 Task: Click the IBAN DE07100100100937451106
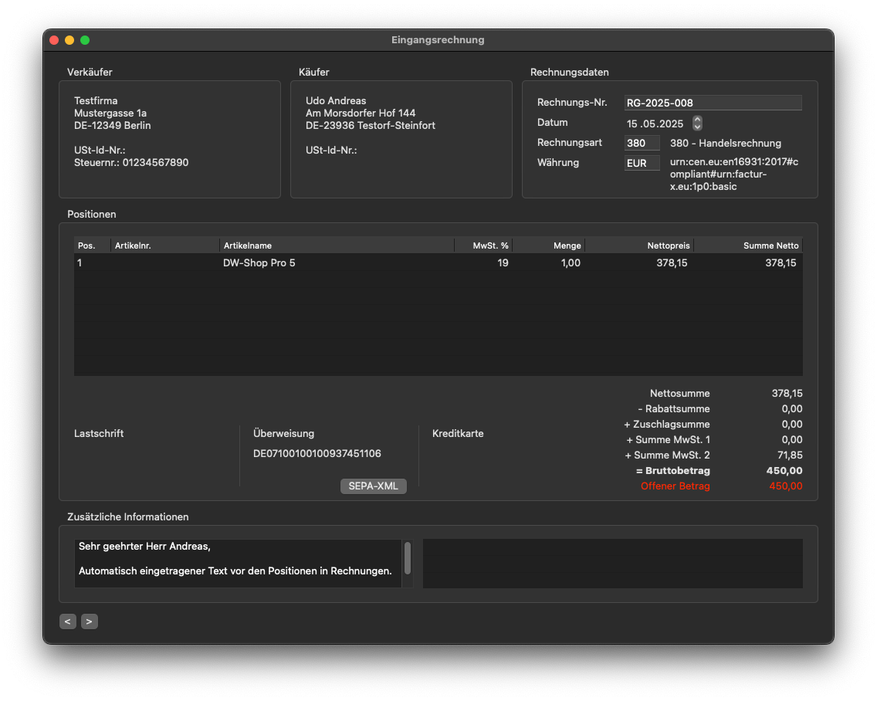(317, 454)
